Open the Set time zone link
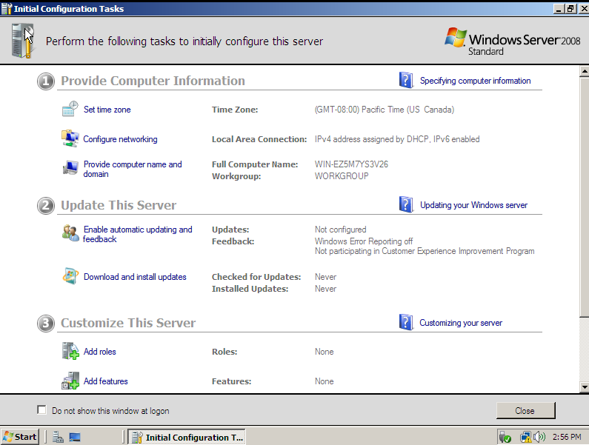This screenshot has width=589, height=445. tap(107, 110)
